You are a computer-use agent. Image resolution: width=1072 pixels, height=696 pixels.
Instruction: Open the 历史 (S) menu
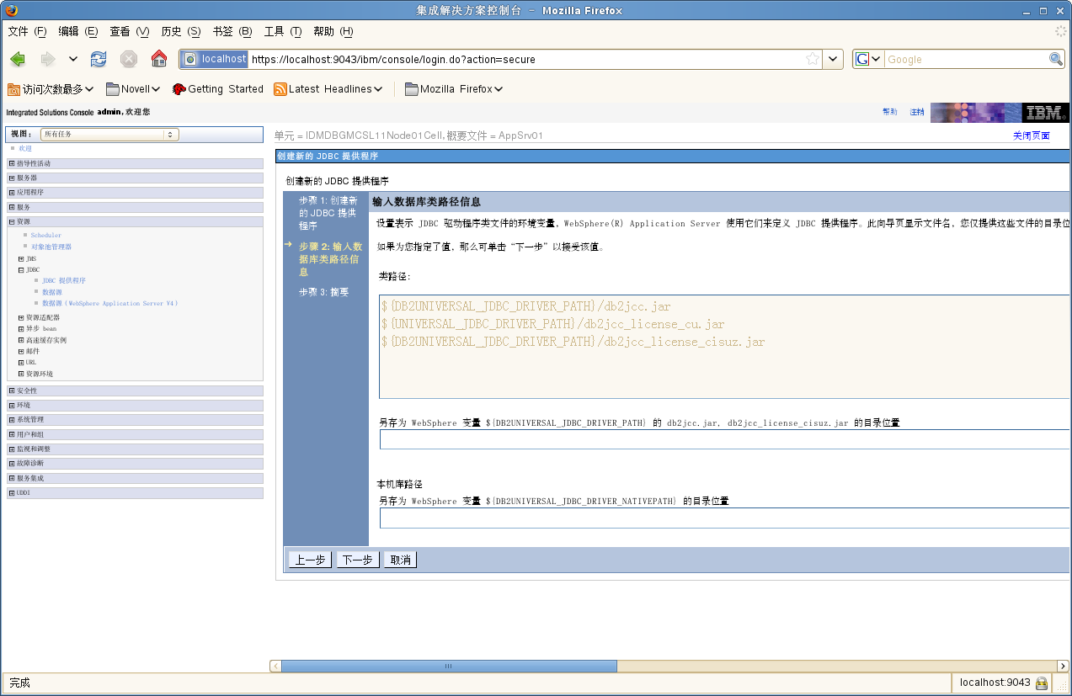[x=180, y=32]
